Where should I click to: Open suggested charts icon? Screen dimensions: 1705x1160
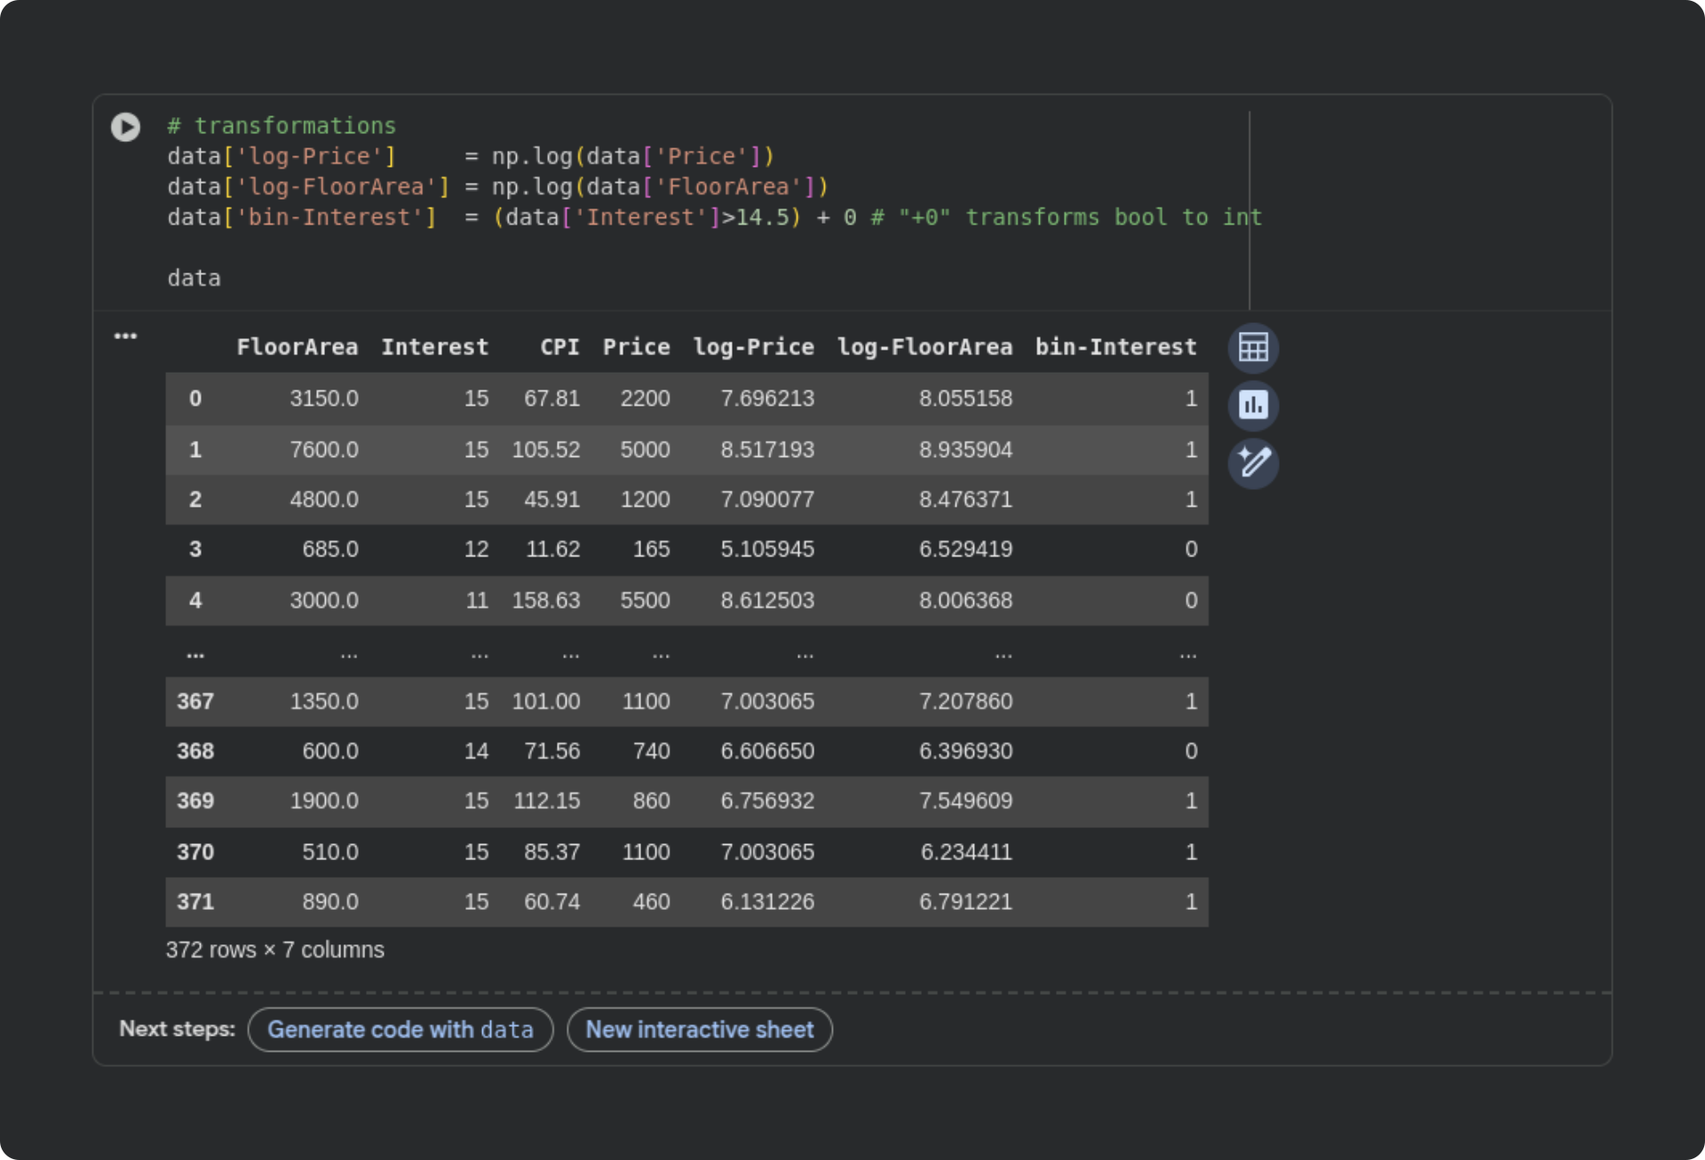(1252, 405)
